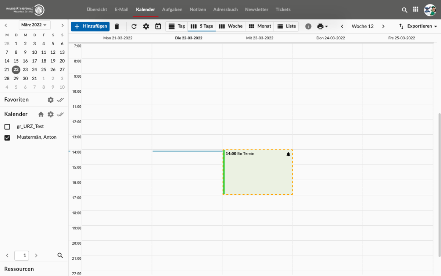Click the go-to-today calendar icon
This screenshot has height=276, width=441.
point(158,26)
